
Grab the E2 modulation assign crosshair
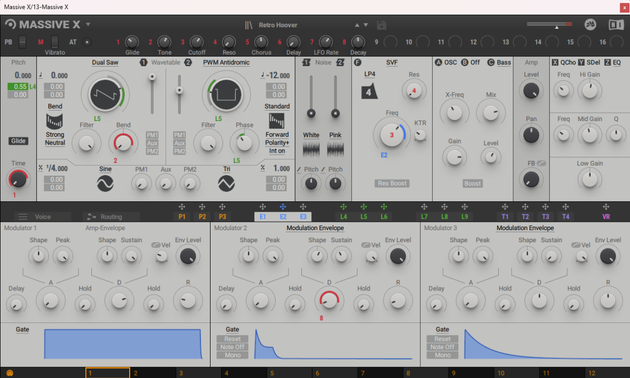click(282, 207)
